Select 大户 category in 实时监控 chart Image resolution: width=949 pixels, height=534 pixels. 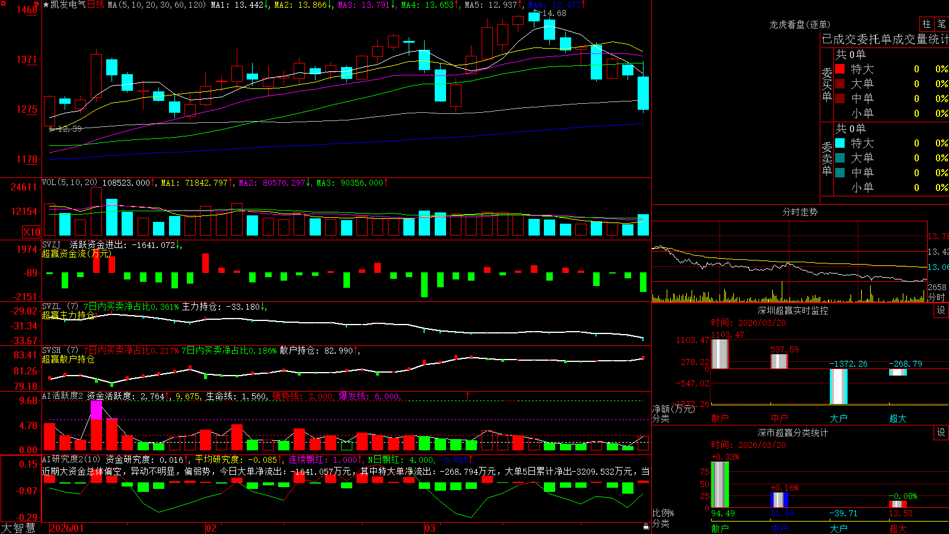[839, 418]
